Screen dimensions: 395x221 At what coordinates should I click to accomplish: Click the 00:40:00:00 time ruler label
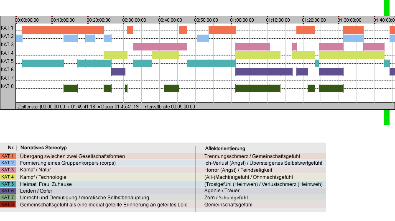coord(170,20)
